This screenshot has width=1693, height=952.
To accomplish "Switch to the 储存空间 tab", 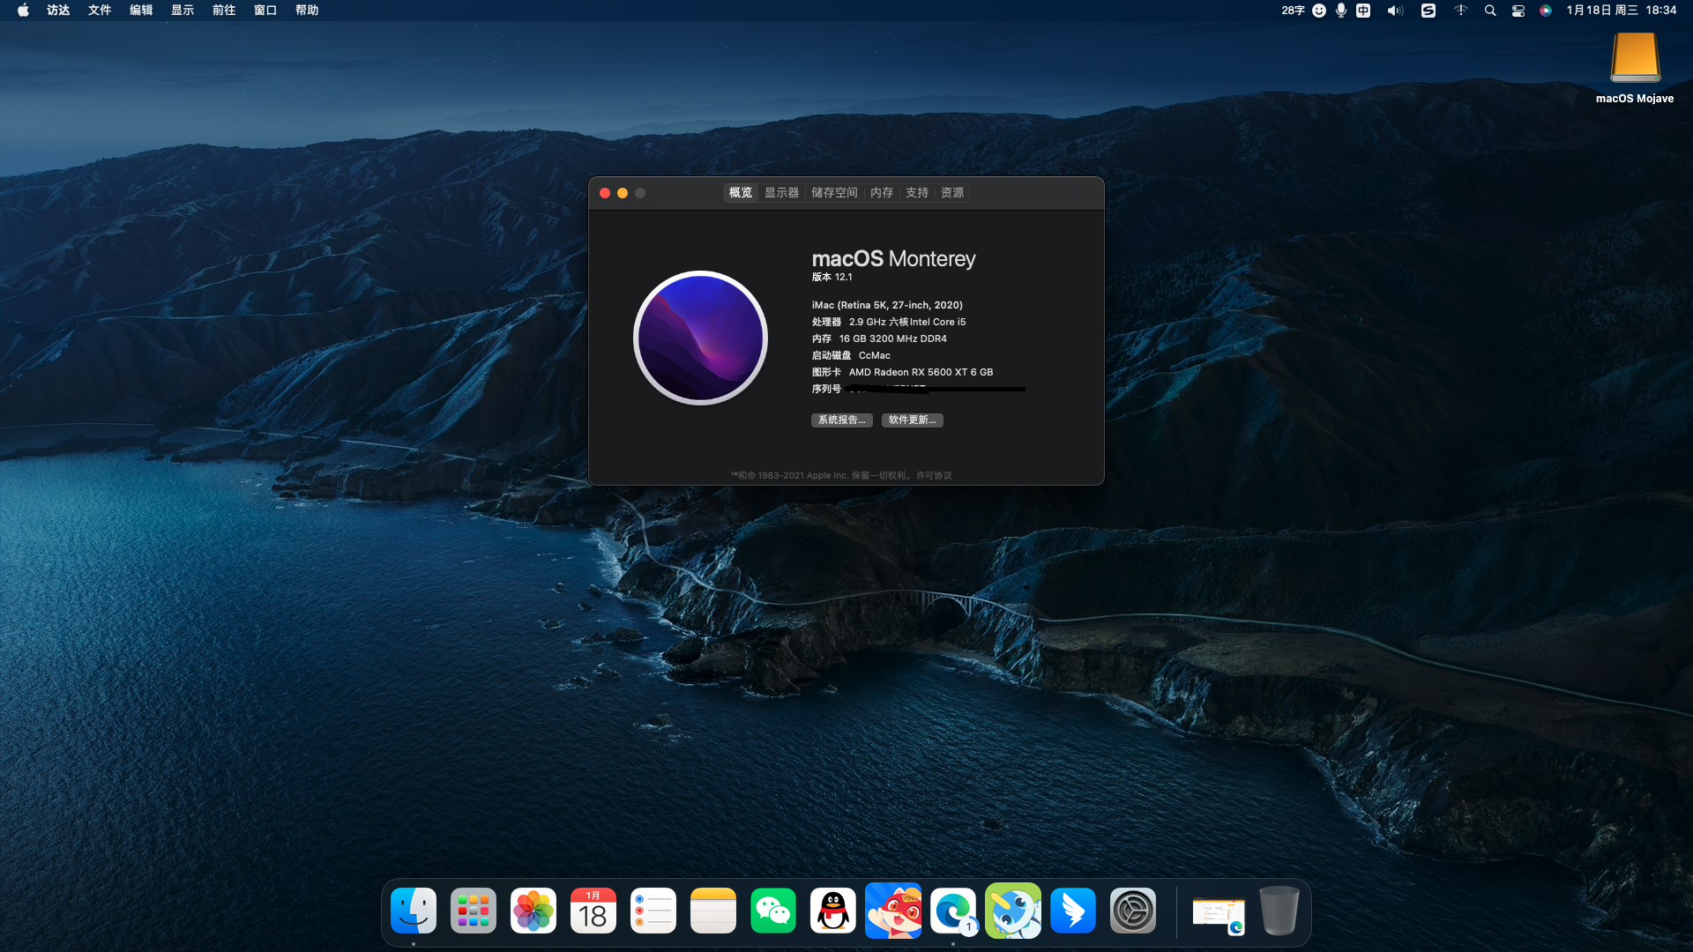I will (834, 193).
